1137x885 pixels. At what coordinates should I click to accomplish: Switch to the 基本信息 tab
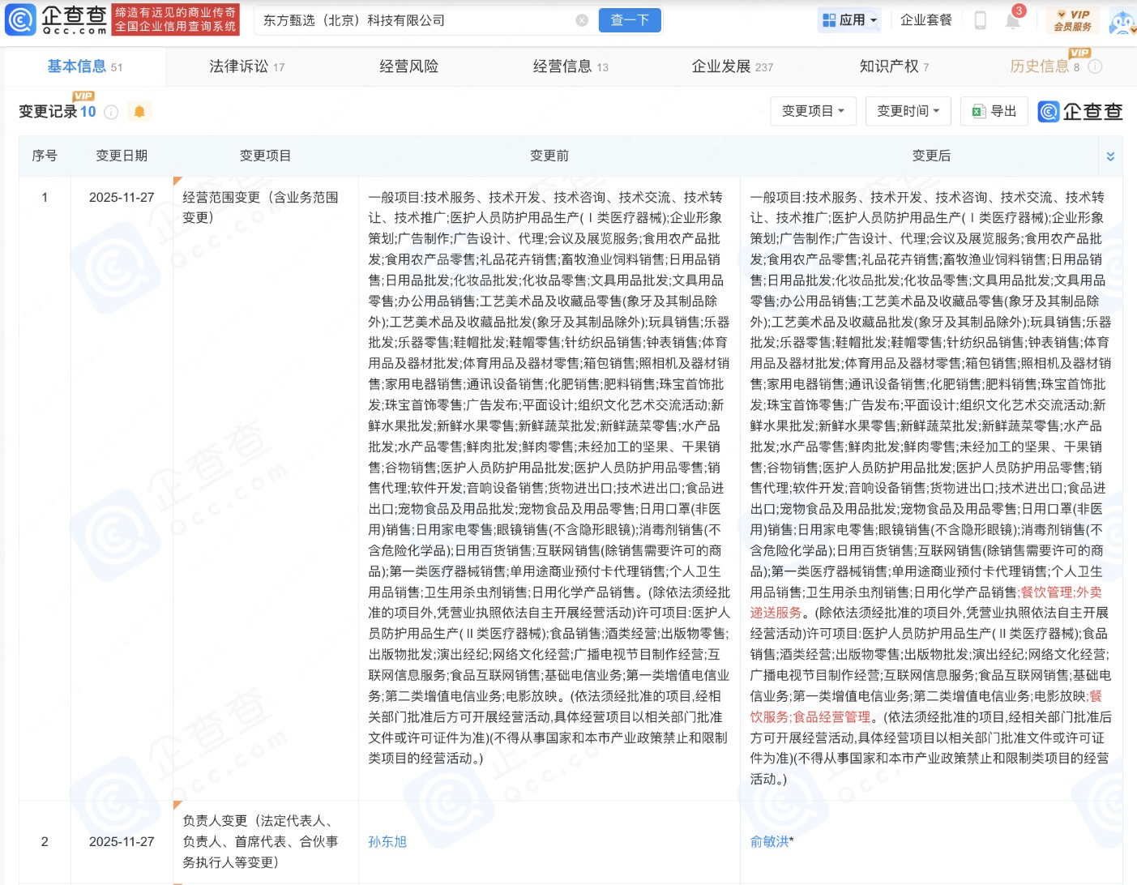(x=85, y=66)
